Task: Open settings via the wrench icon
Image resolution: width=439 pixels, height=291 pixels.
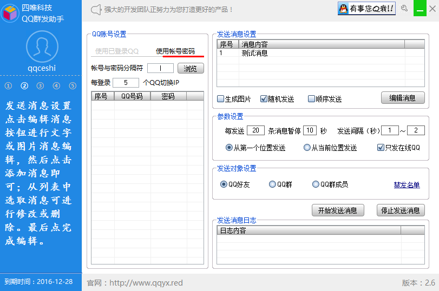Action: [404, 9]
